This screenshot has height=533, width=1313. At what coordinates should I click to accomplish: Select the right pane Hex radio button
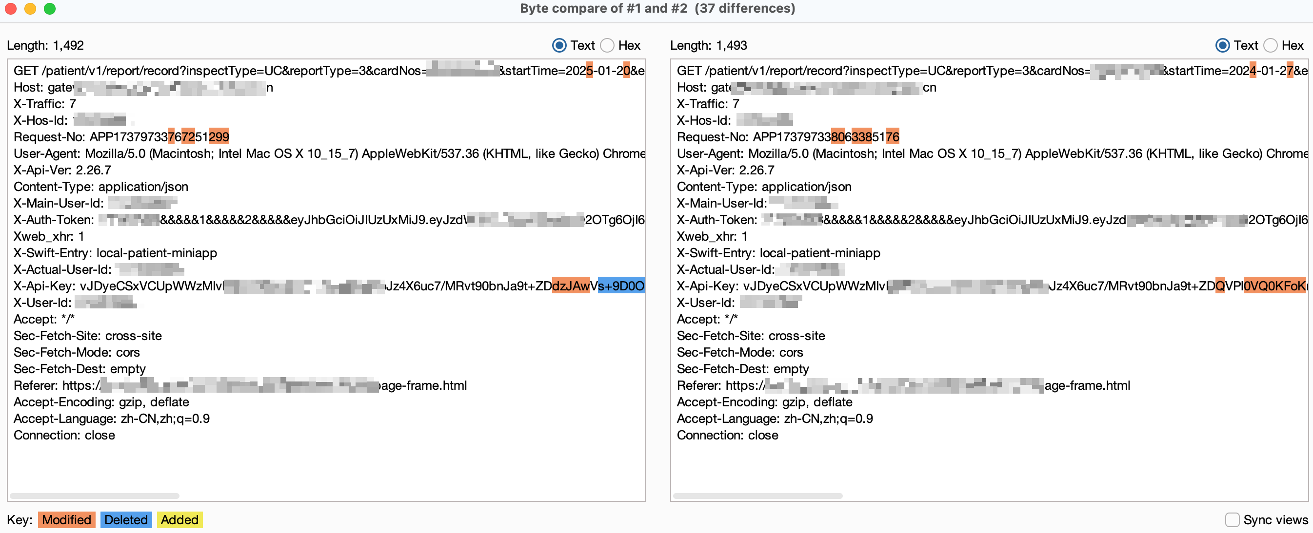(x=1270, y=46)
